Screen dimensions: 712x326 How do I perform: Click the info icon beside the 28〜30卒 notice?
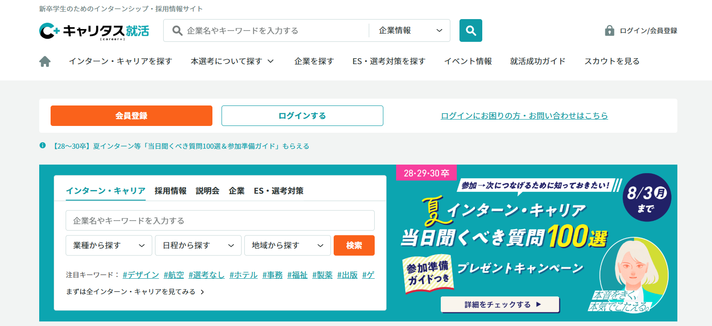tap(42, 145)
